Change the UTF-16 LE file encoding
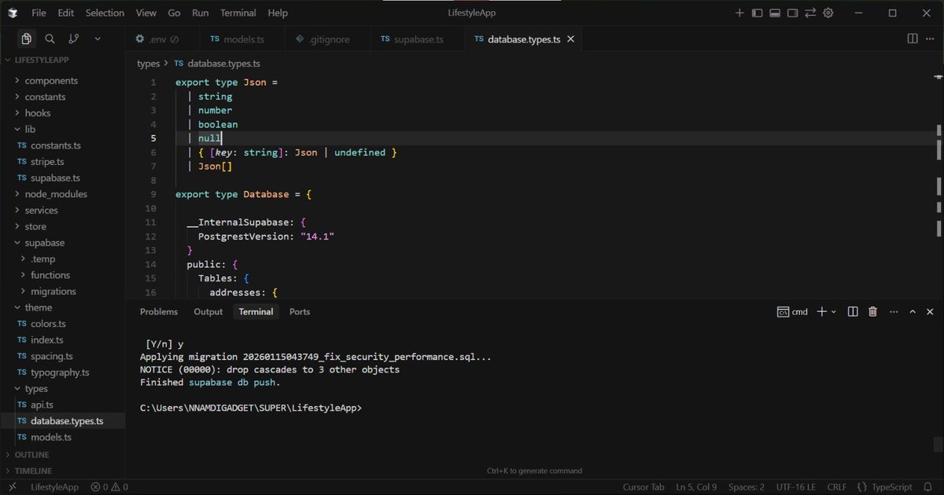The height and width of the screenshot is (495, 944). point(796,487)
